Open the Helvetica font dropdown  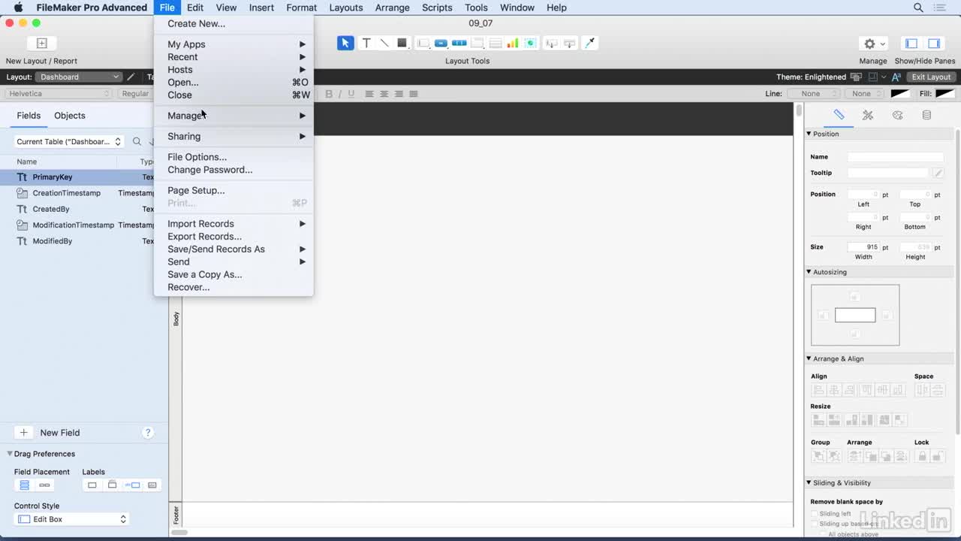click(59, 94)
